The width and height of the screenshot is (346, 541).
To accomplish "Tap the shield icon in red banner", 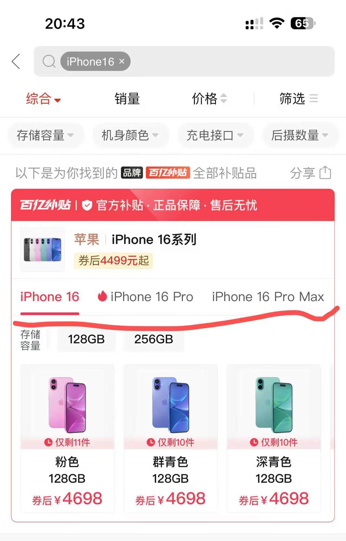I will click(87, 205).
